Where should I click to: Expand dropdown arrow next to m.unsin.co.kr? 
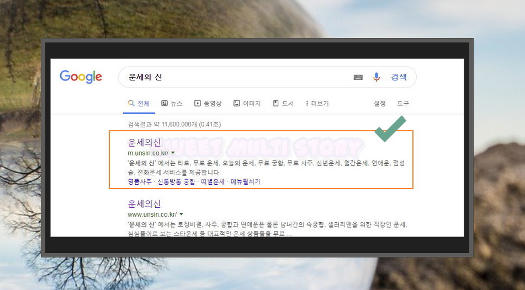click(x=173, y=153)
